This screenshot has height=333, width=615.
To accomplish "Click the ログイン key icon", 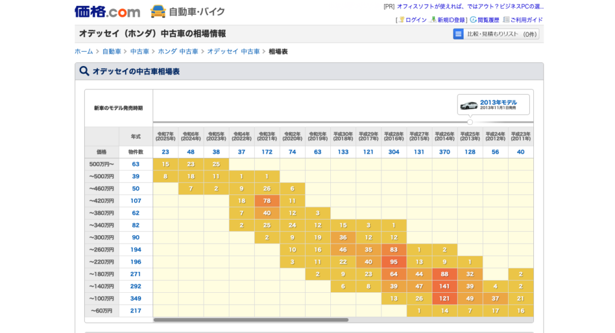I will pyautogui.click(x=401, y=20).
